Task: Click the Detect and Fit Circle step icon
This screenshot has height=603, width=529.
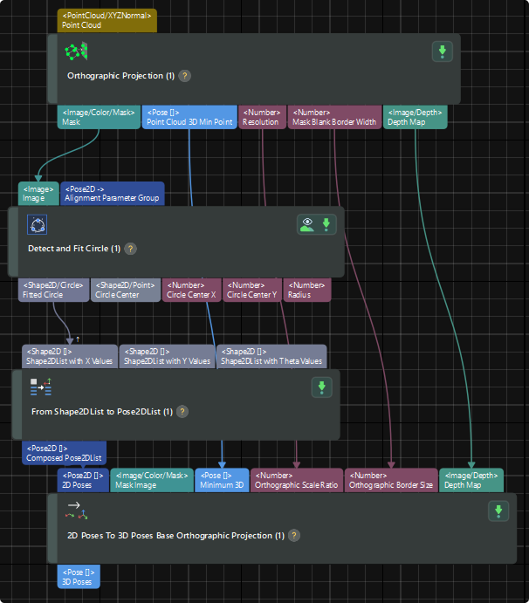Action: pos(38,224)
